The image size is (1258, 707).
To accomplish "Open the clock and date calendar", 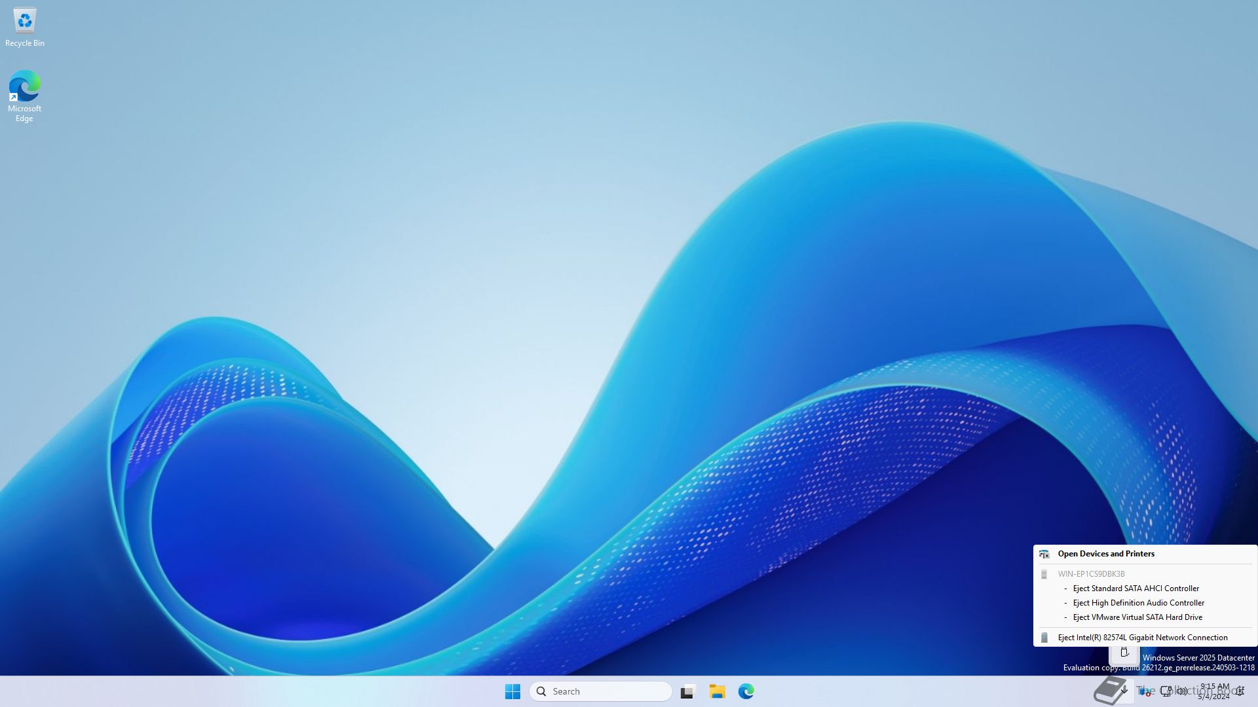I will (1214, 691).
